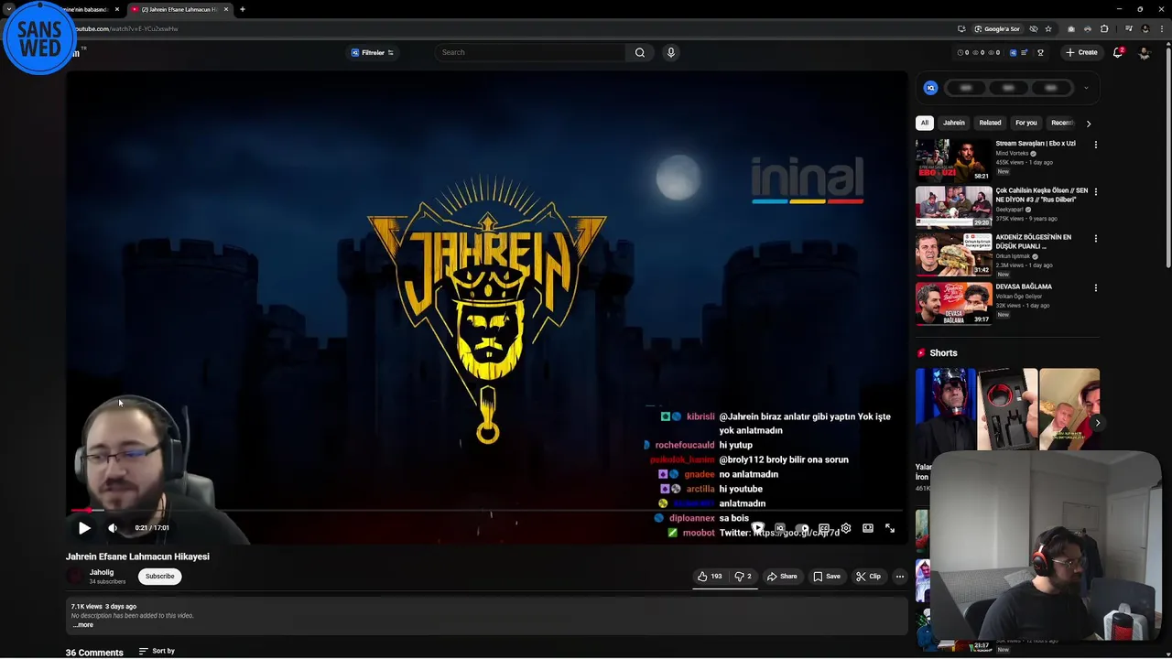Open the YouTube account avatar menu
This screenshot has height=659, width=1172.
1145,53
